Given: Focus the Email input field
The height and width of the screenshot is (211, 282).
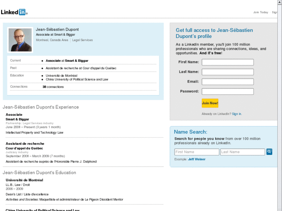Looking at the screenshot, I should coord(228,82).
